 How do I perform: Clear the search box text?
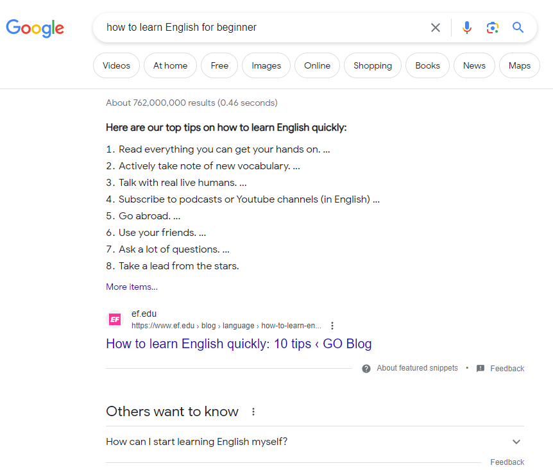pyautogui.click(x=436, y=28)
